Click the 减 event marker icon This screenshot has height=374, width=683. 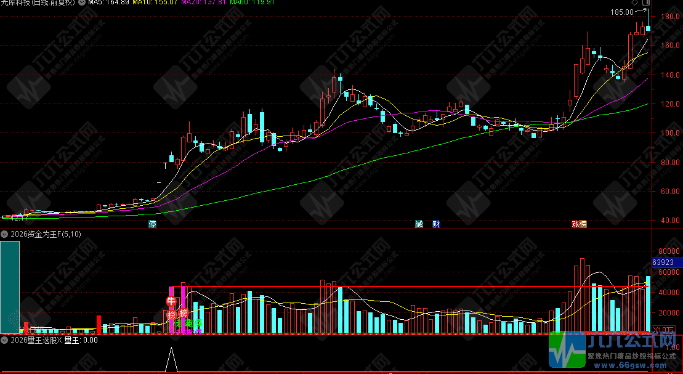coord(419,224)
